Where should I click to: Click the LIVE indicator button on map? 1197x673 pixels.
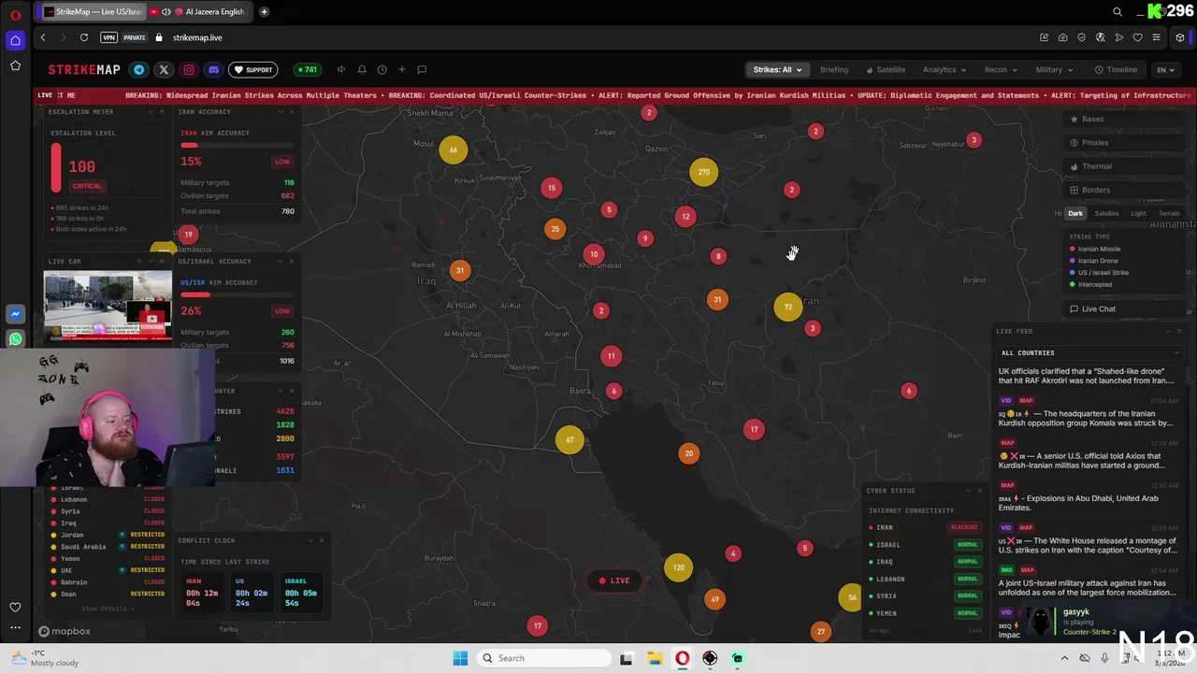coord(614,580)
